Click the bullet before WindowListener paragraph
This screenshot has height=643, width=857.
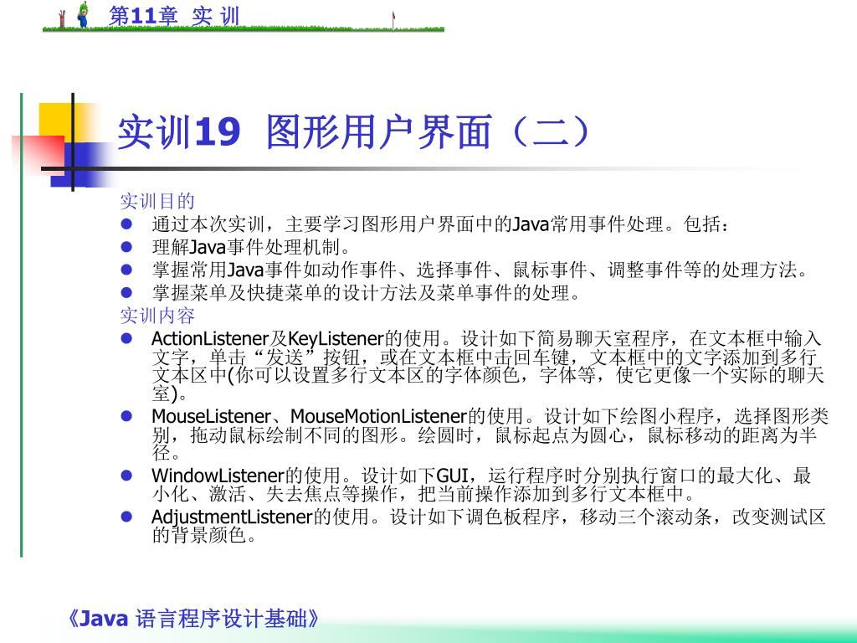(x=126, y=476)
